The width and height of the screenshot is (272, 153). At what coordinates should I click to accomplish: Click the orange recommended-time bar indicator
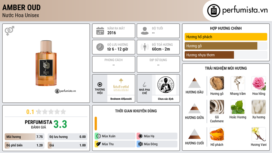click(x=96, y=124)
